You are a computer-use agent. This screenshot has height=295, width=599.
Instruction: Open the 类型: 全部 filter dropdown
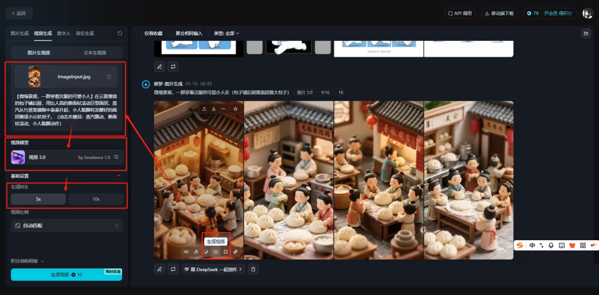click(226, 33)
